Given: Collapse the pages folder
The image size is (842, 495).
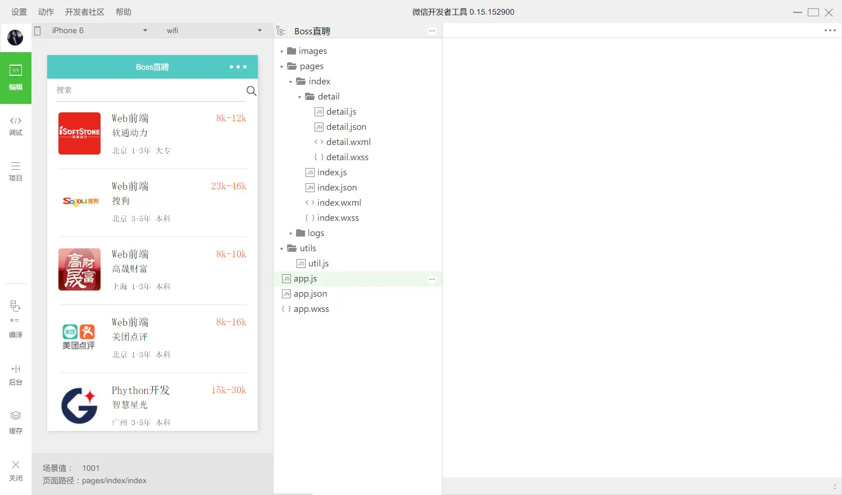Looking at the screenshot, I should [x=282, y=66].
